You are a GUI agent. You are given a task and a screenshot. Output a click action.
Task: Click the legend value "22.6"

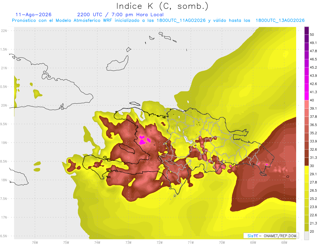(313, 215)
